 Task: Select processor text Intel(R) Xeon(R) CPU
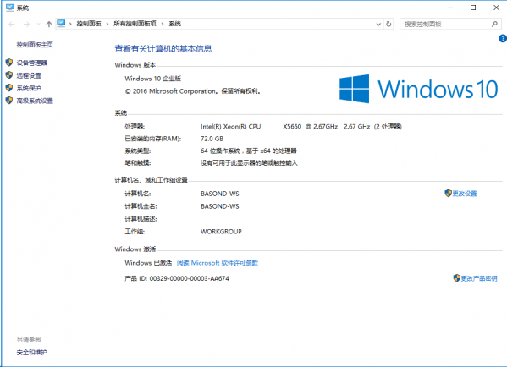click(230, 127)
